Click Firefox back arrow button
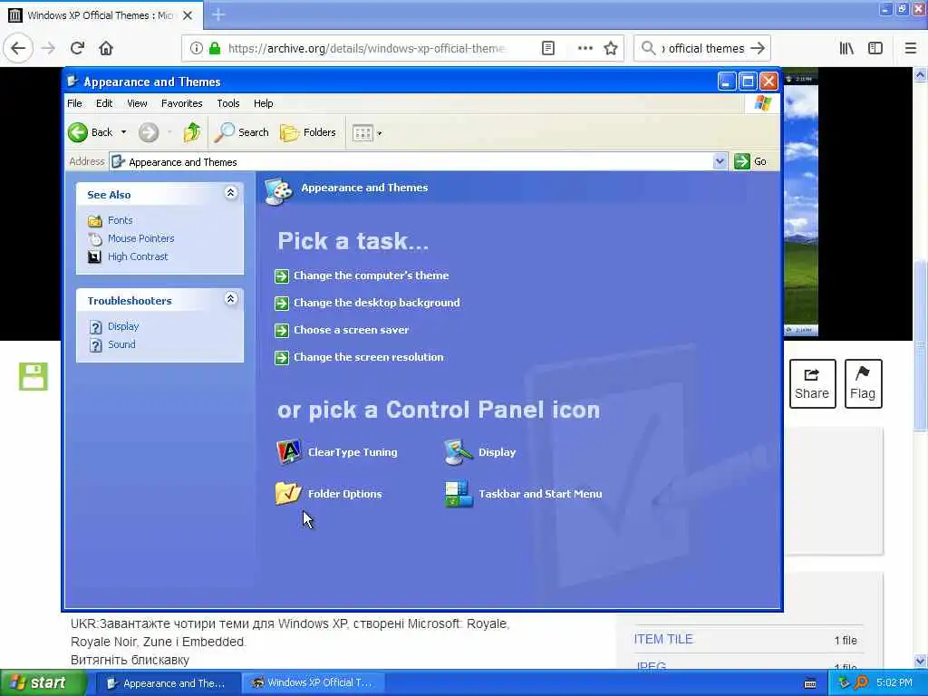 pos(18,48)
